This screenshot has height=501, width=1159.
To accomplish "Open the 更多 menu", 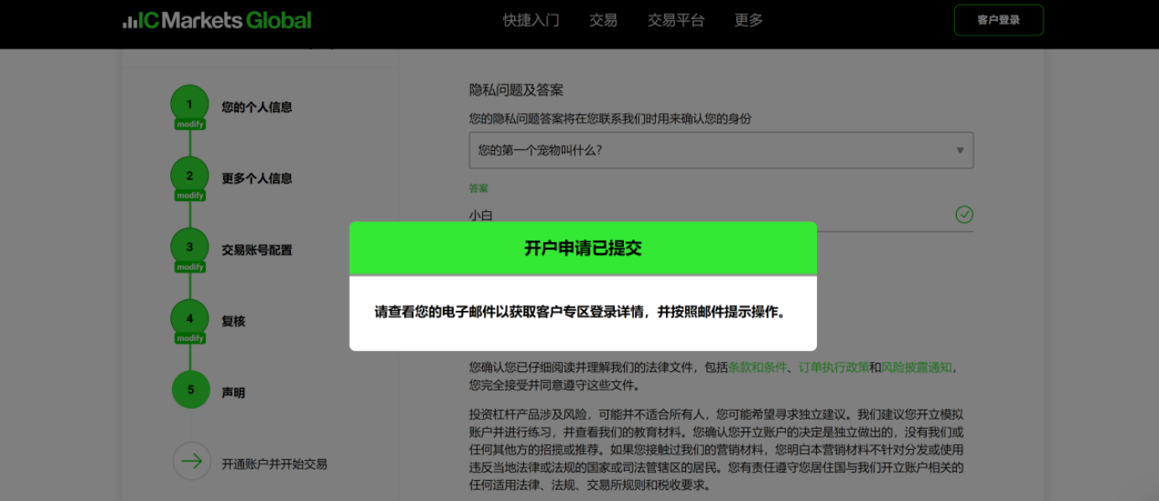I will click(748, 20).
